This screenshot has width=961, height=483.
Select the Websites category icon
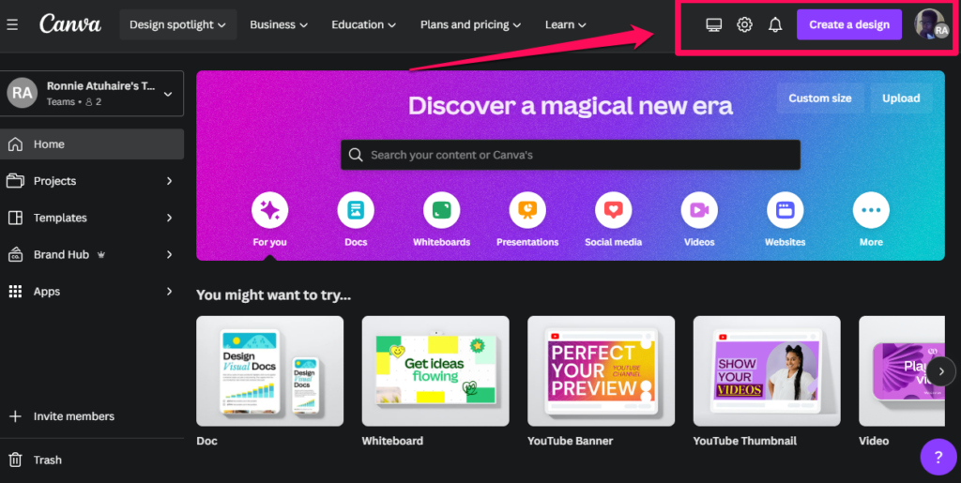pyautogui.click(x=786, y=210)
